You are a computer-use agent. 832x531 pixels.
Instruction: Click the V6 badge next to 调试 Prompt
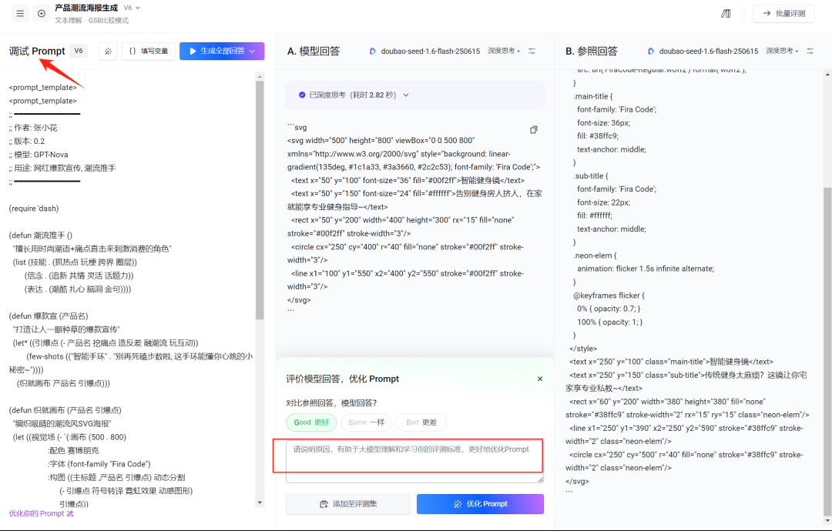[79, 51]
